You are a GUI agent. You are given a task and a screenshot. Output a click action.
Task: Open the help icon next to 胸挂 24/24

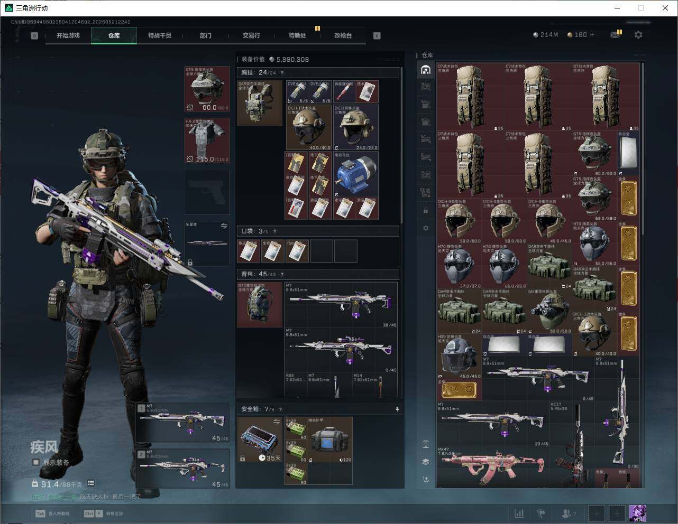tap(282, 73)
